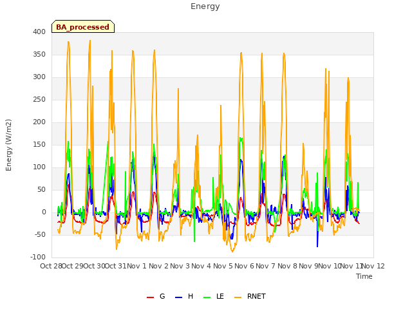Click the Nov 7 x-axis date label
The width and height of the screenshot is (412, 309).
[266, 266]
